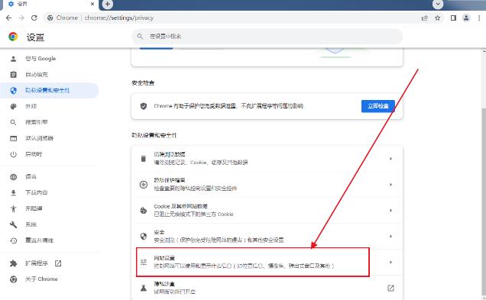The height and width of the screenshot is (300, 486).
Task: Open 隐私保护指南 row
Action: tap(267, 185)
